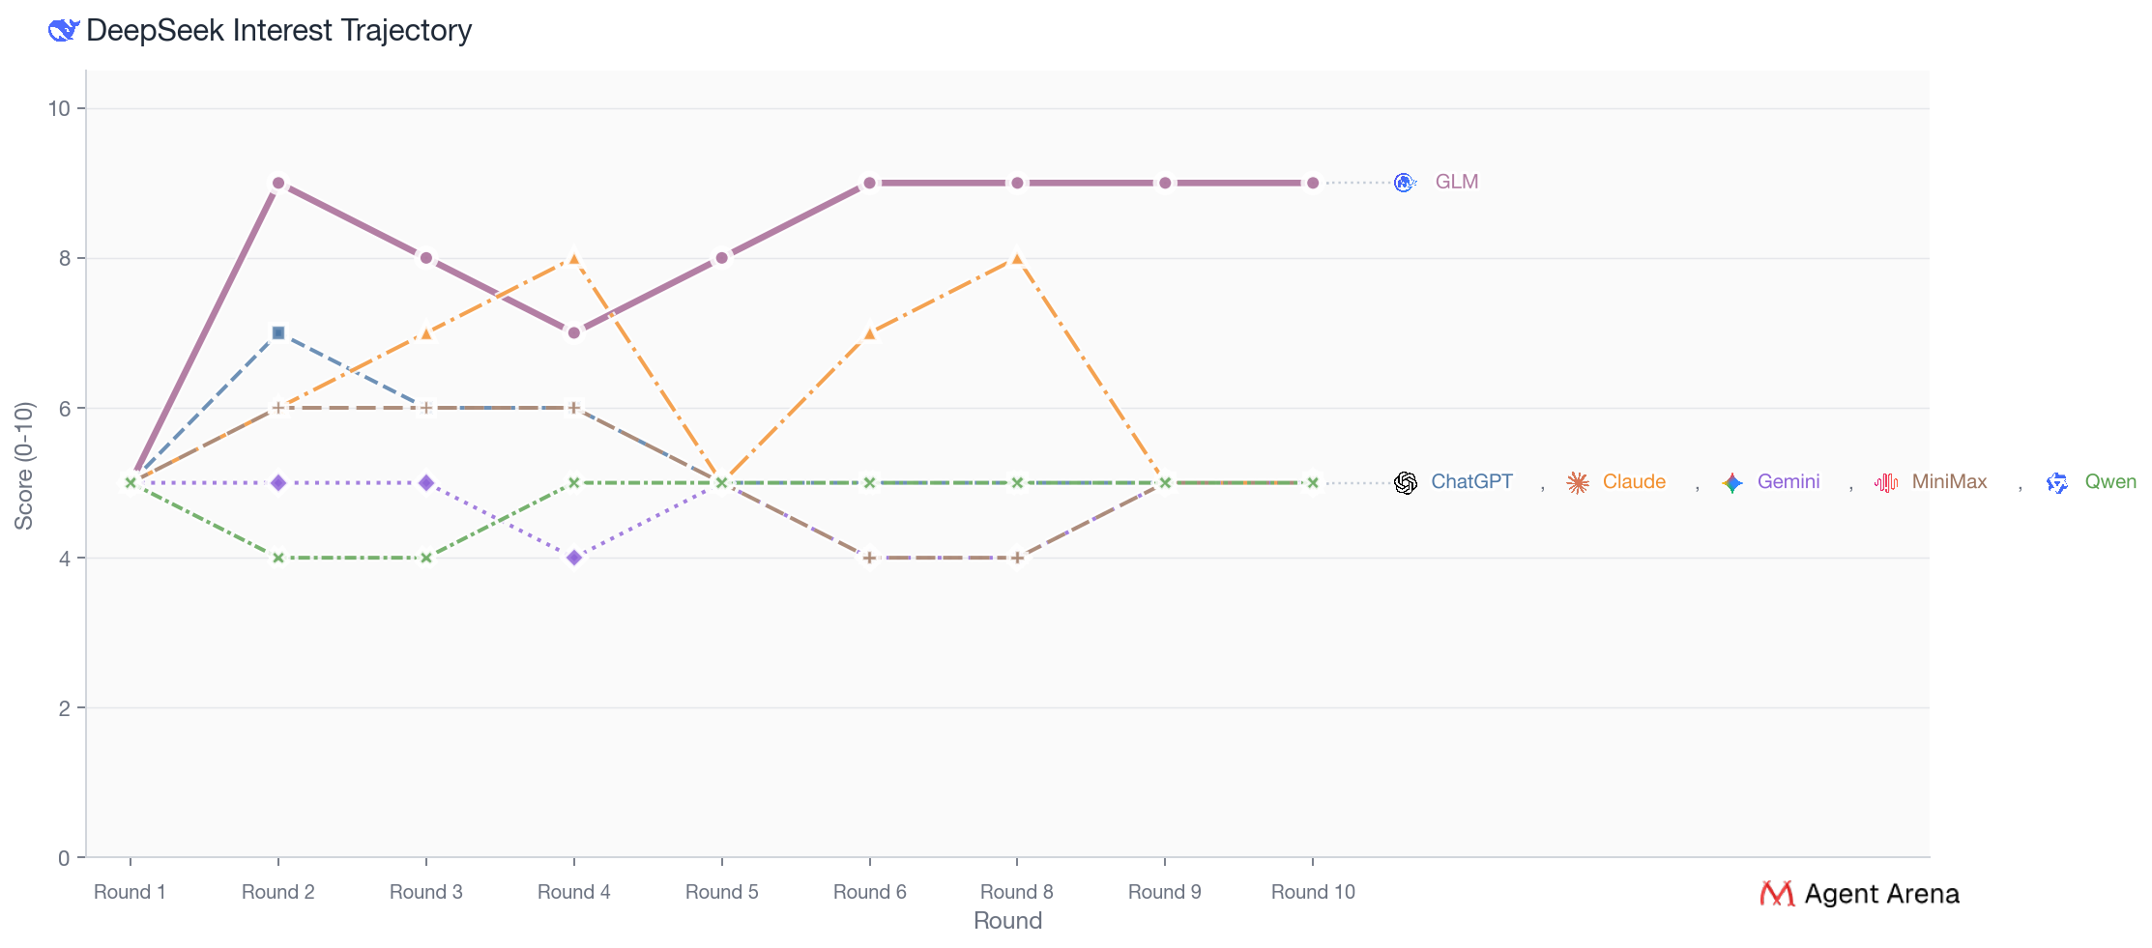2152x948 pixels.
Task: Click the Claude starburst icon
Action: pyautogui.click(x=1578, y=482)
